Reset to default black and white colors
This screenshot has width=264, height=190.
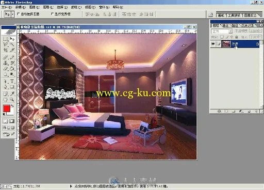[x=4, y=114]
